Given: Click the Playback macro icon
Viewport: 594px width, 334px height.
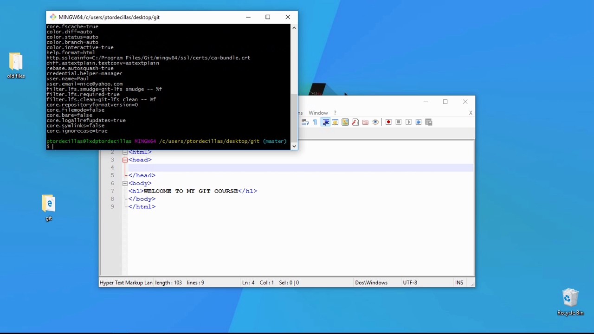Looking at the screenshot, I should pyautogui.click(x=408, y=122).
